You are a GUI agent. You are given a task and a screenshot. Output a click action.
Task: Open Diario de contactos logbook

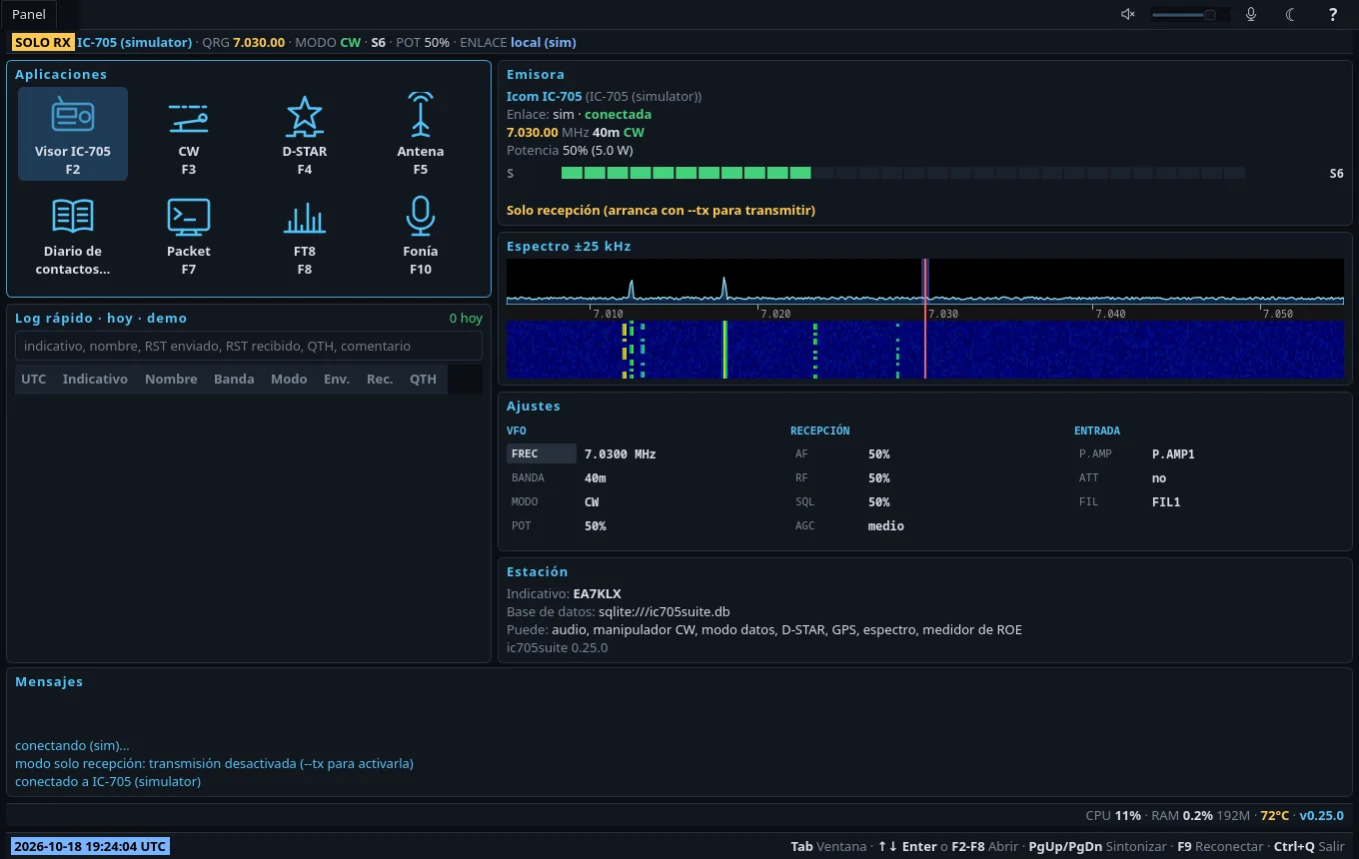73,234
